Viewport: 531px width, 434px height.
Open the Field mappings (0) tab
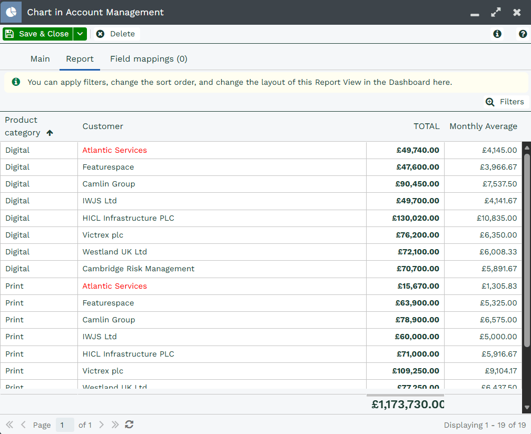149,59
